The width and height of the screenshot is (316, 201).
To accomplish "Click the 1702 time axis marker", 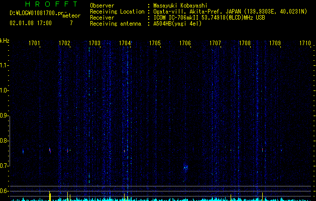I will 64,43.
